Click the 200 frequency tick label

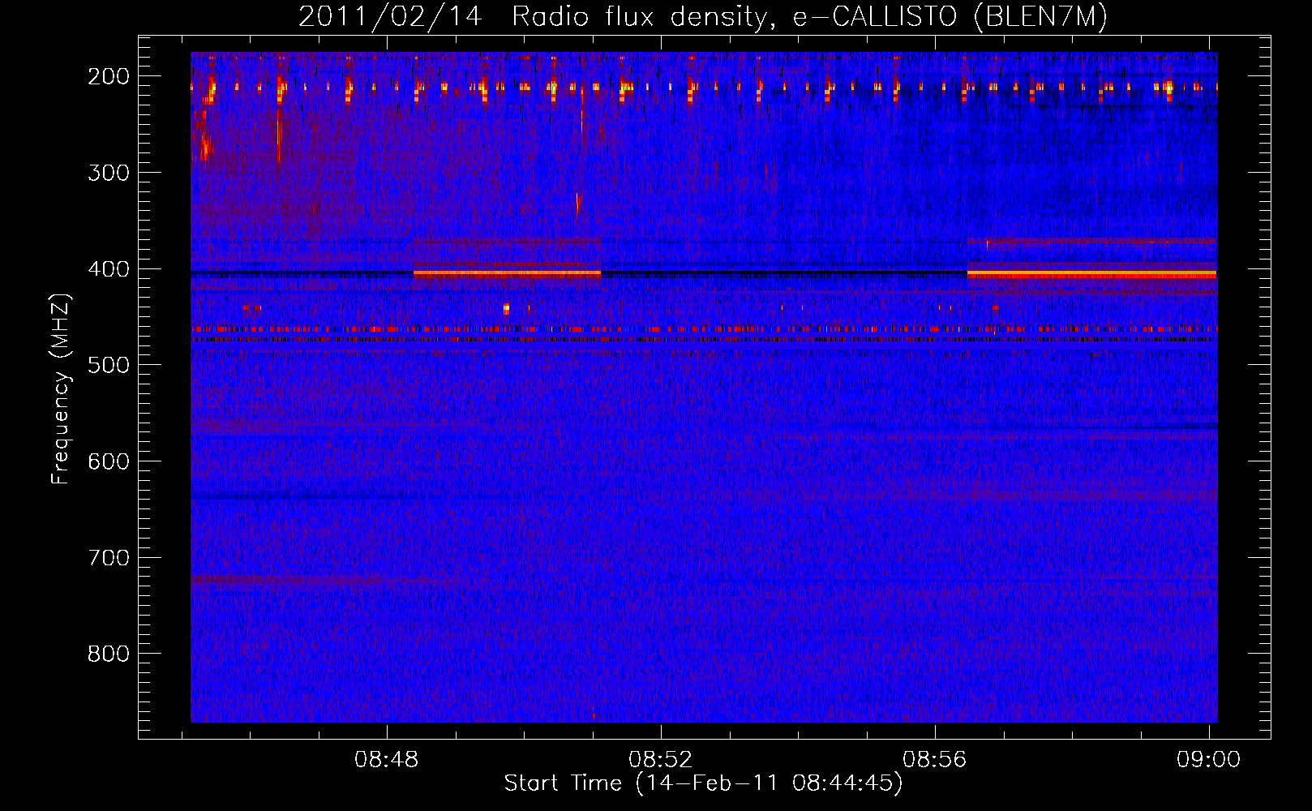click(109, 76)
